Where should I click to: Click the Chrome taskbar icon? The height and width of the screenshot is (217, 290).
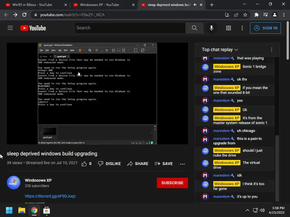click(34, 210)
